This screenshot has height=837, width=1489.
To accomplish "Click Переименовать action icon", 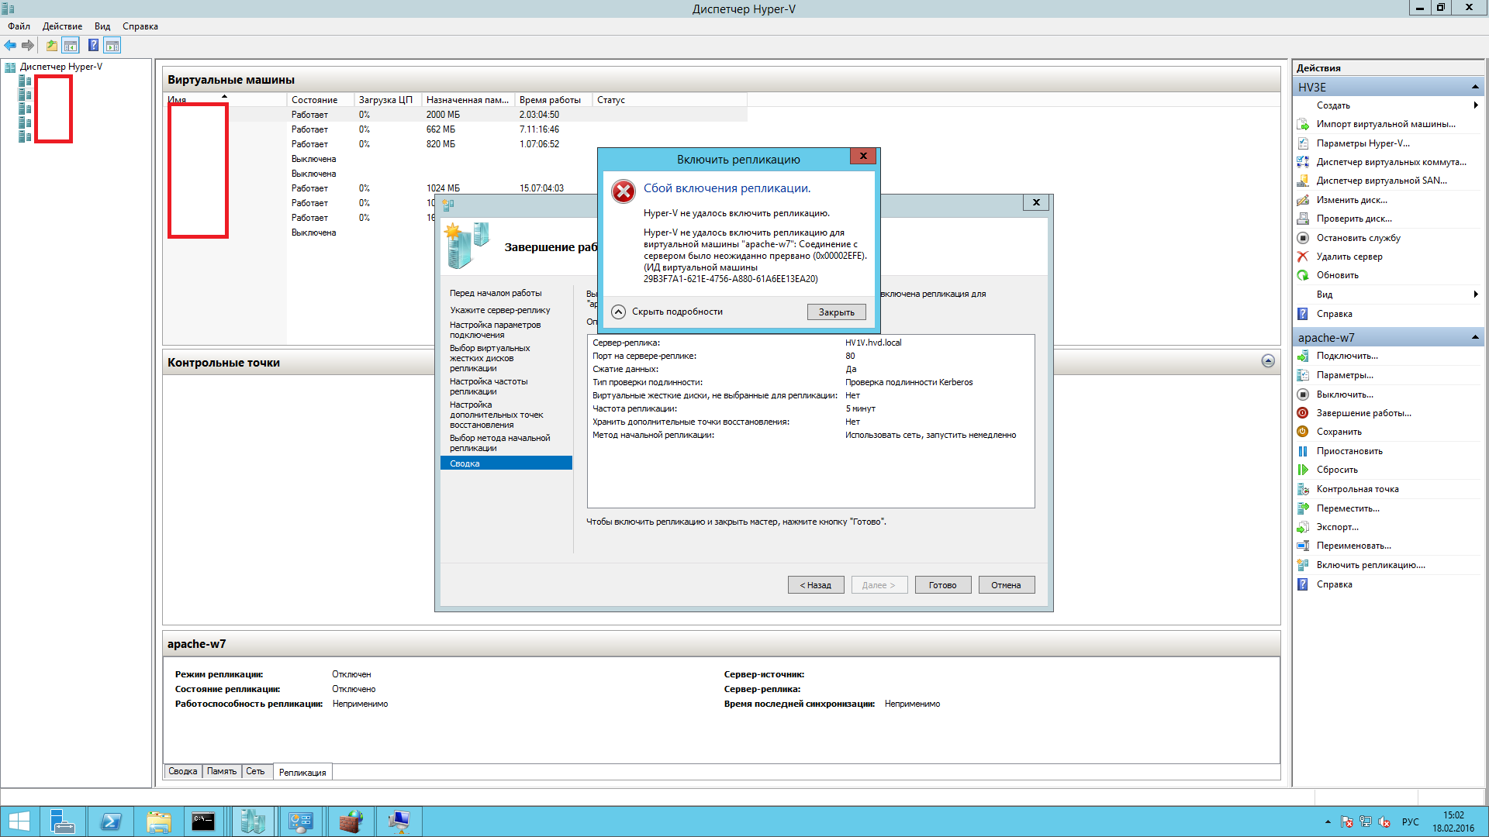I will pos(1303,546).
